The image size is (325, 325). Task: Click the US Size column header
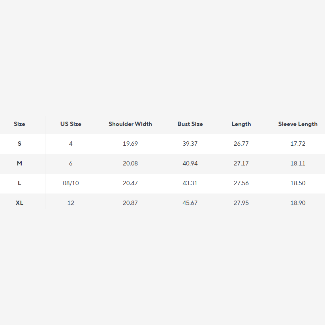click(71, 124)
